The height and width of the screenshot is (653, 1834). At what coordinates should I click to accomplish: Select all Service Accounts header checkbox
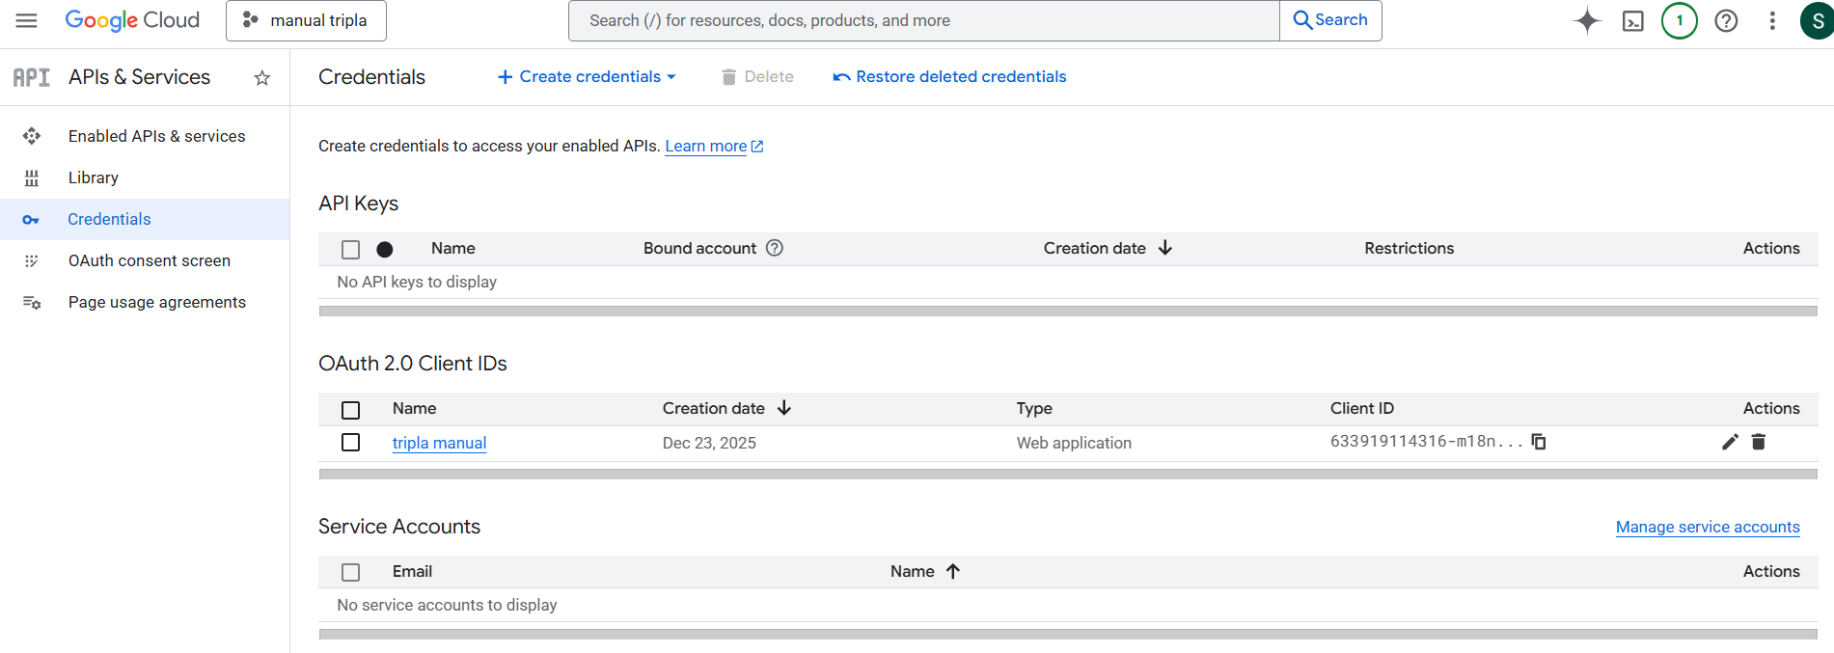pos(351,572)
